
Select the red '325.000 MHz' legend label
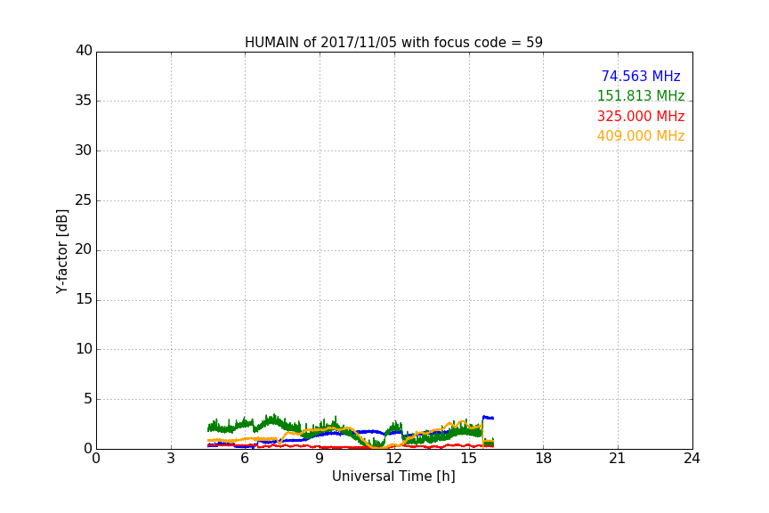pos(641,117)
